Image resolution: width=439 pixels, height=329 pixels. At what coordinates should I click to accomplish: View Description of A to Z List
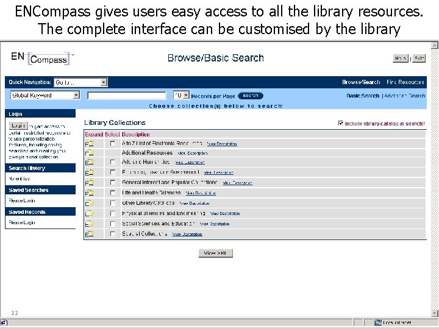(x=222, y=144)
